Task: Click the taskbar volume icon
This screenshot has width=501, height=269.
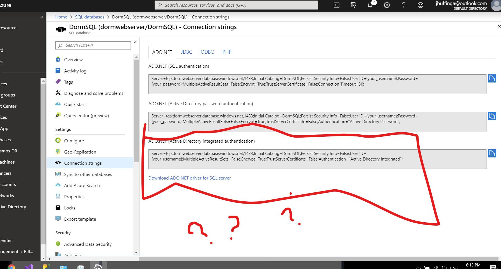Action: tap(443, 267)
